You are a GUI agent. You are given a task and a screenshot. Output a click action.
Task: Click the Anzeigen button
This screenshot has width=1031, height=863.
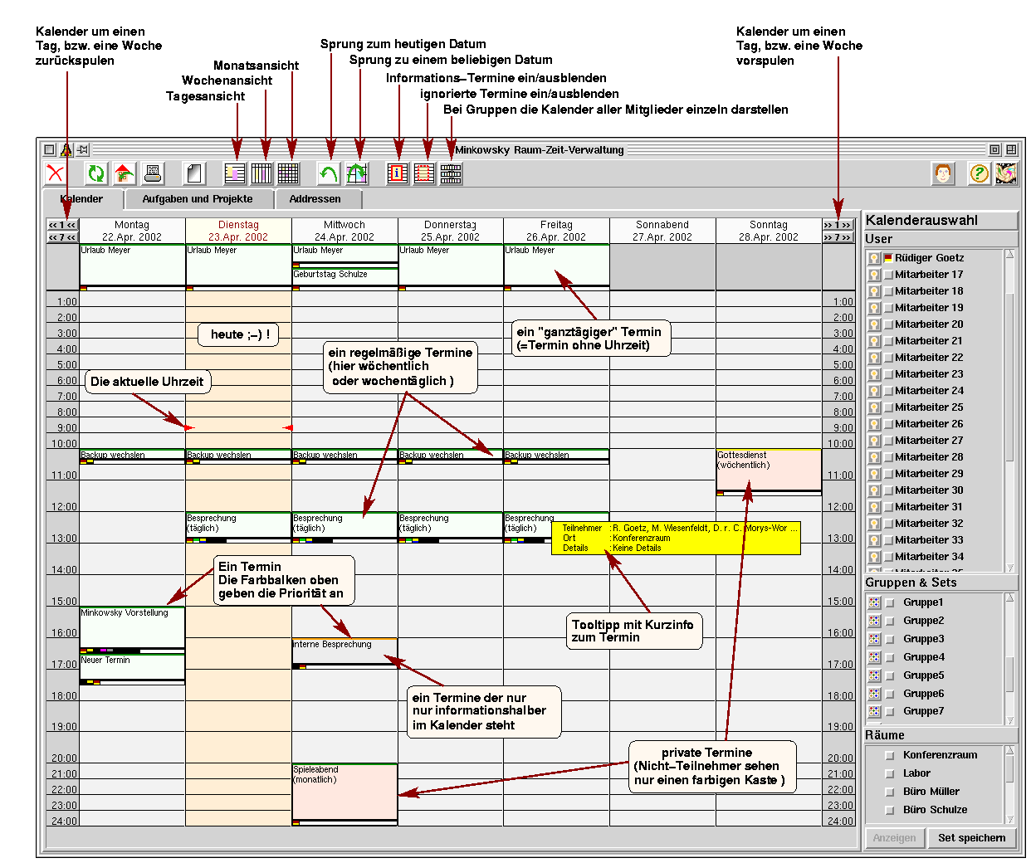895,838
